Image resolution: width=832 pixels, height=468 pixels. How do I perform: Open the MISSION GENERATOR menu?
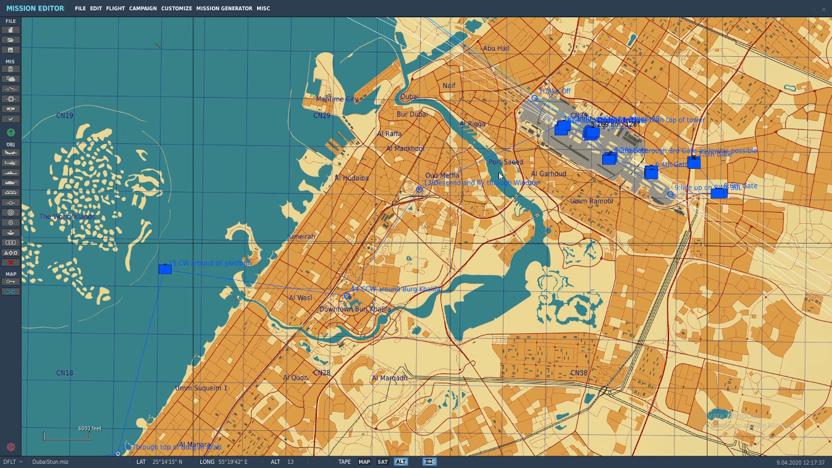(x=224, y=9)
